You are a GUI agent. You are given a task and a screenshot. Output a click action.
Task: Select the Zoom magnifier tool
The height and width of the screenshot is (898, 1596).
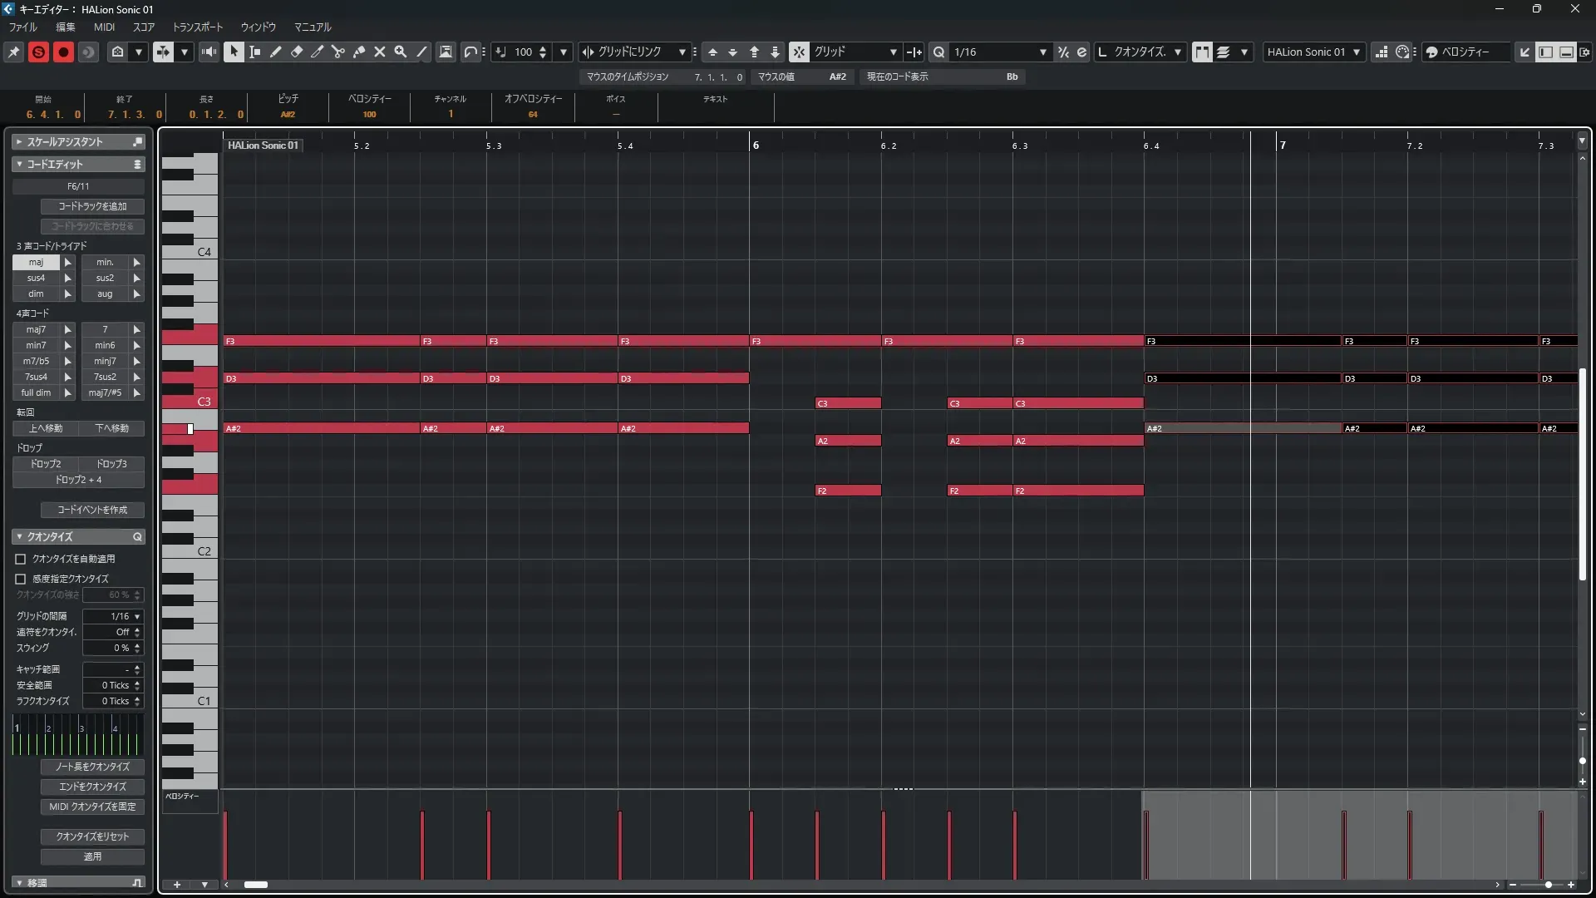pyautogui.click(x=401, y=52)
